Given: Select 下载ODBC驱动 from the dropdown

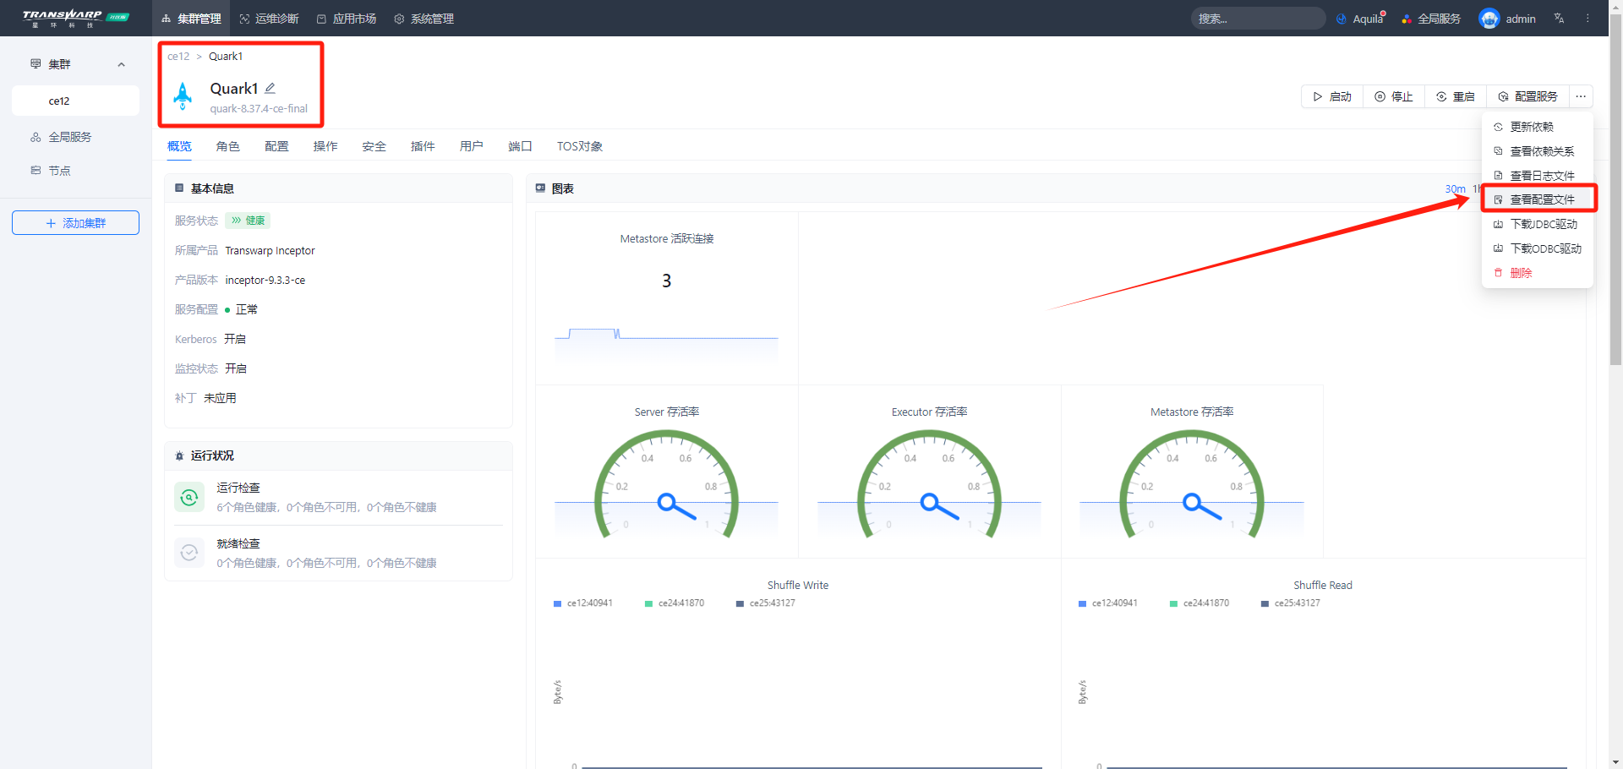Looking at the screenshot, I should [1538, 248].
